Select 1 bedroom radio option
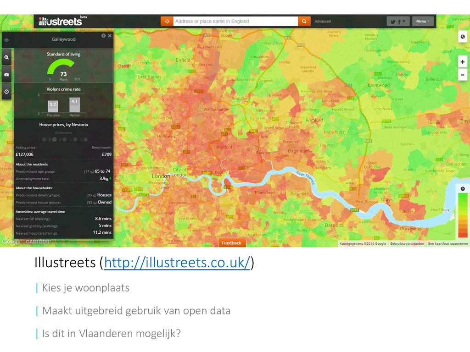Viewport: 470px width, 352px height. pyautogui.click(x=44, y=139)
